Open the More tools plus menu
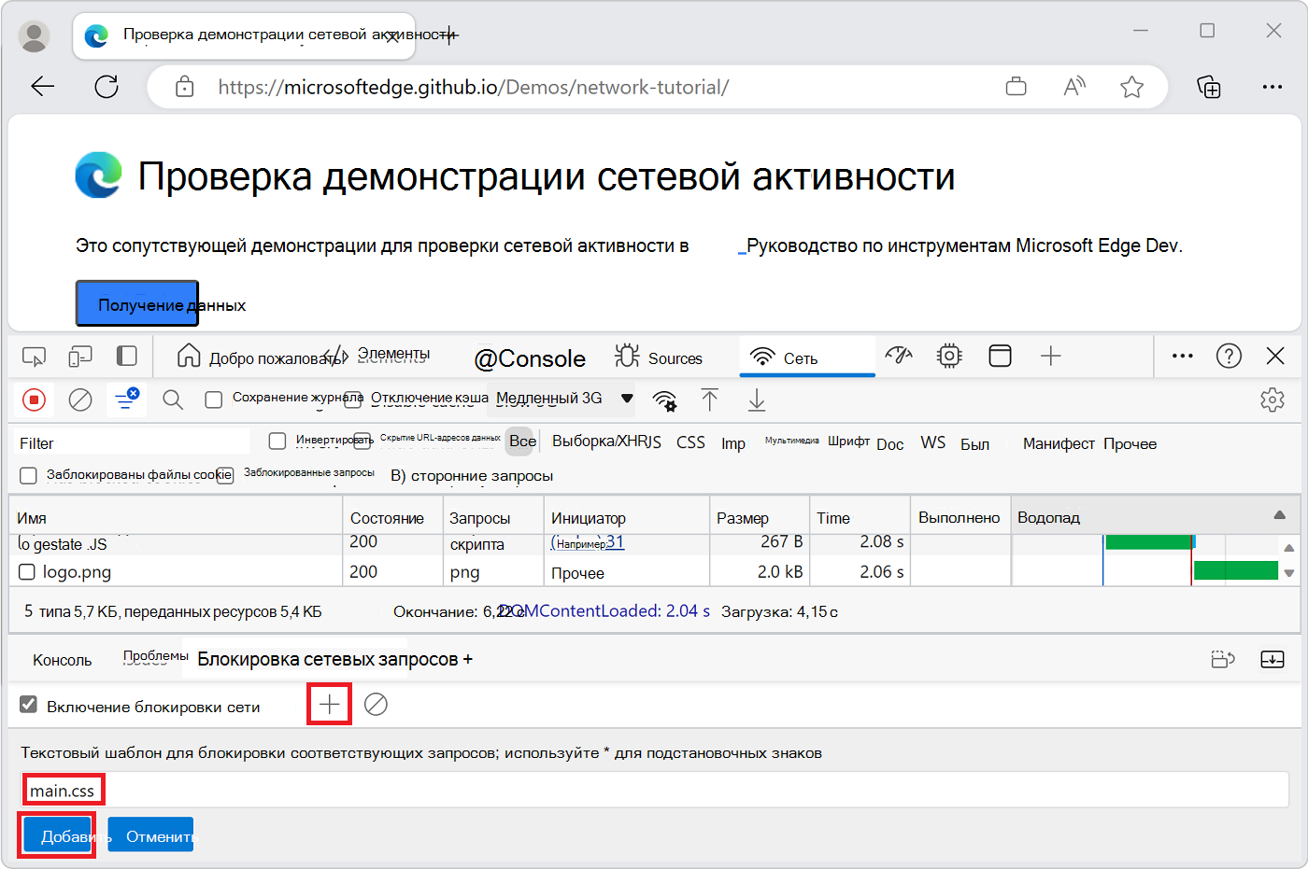 point(1051,356)
